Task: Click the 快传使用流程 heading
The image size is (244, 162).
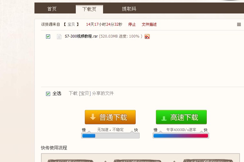Action: (54, 148)
